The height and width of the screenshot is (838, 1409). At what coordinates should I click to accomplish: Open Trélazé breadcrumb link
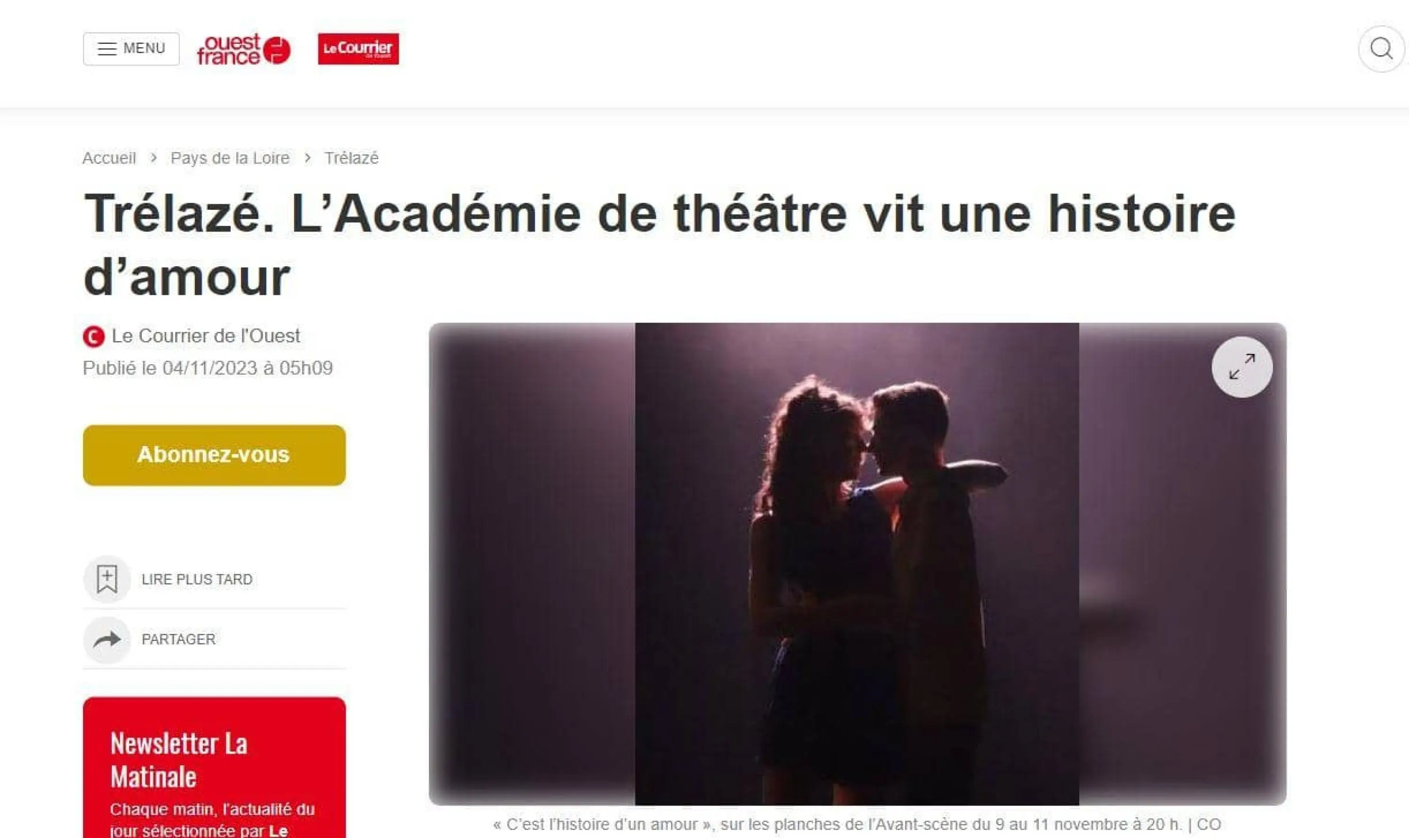[x=351, y=158]
